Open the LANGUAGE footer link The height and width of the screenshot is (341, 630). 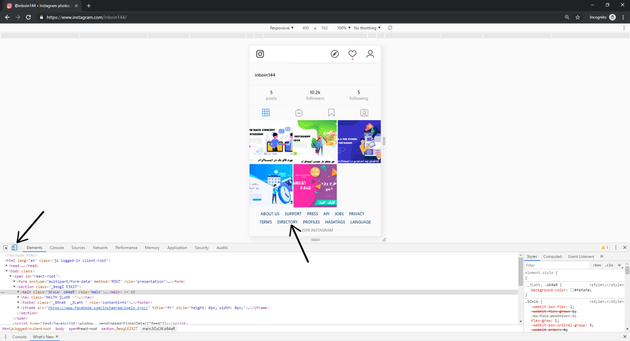360,222
